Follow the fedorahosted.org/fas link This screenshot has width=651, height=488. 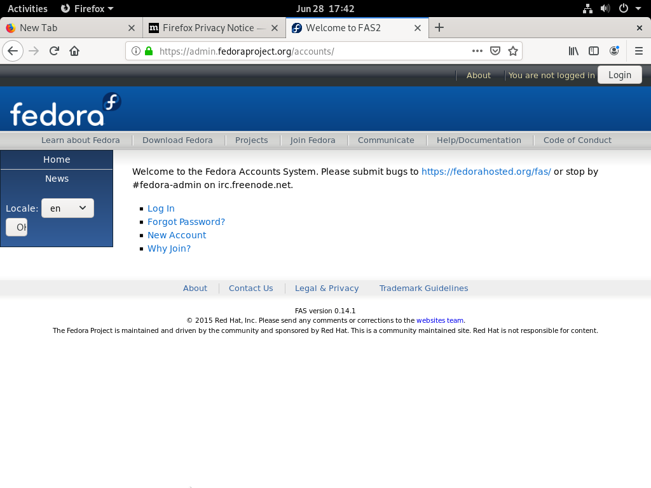[486, 172]
